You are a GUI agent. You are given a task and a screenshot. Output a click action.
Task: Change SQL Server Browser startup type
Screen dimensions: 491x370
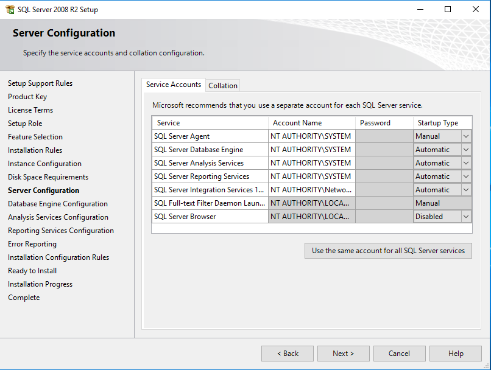(466, 217)
